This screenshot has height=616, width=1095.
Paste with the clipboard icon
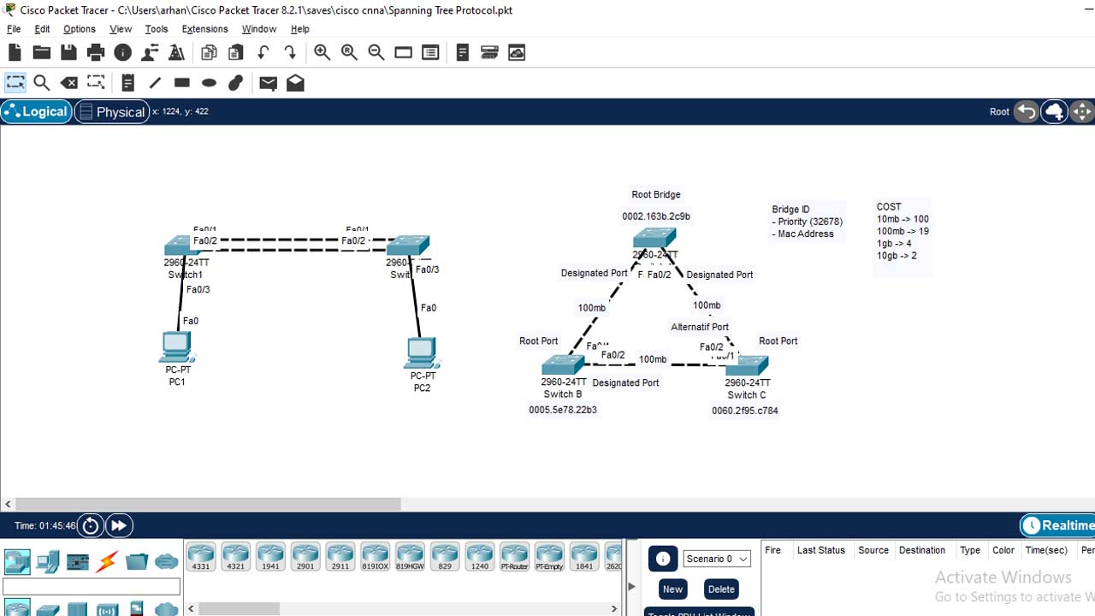coord(236,53)
